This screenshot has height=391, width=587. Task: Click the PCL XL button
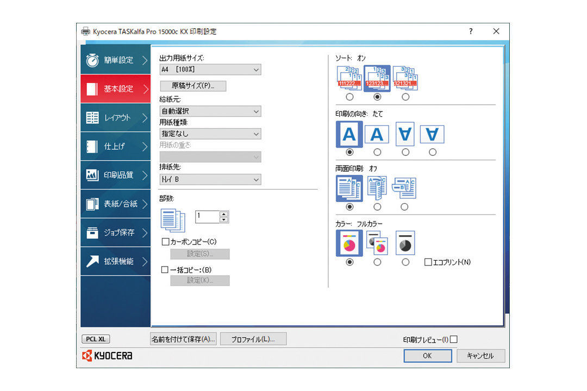pos(96,339)
